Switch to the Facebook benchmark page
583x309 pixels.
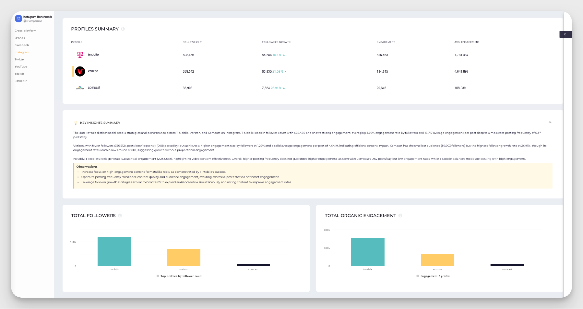22,45
